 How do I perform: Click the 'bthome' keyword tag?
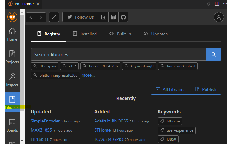(x=170, y=121)
